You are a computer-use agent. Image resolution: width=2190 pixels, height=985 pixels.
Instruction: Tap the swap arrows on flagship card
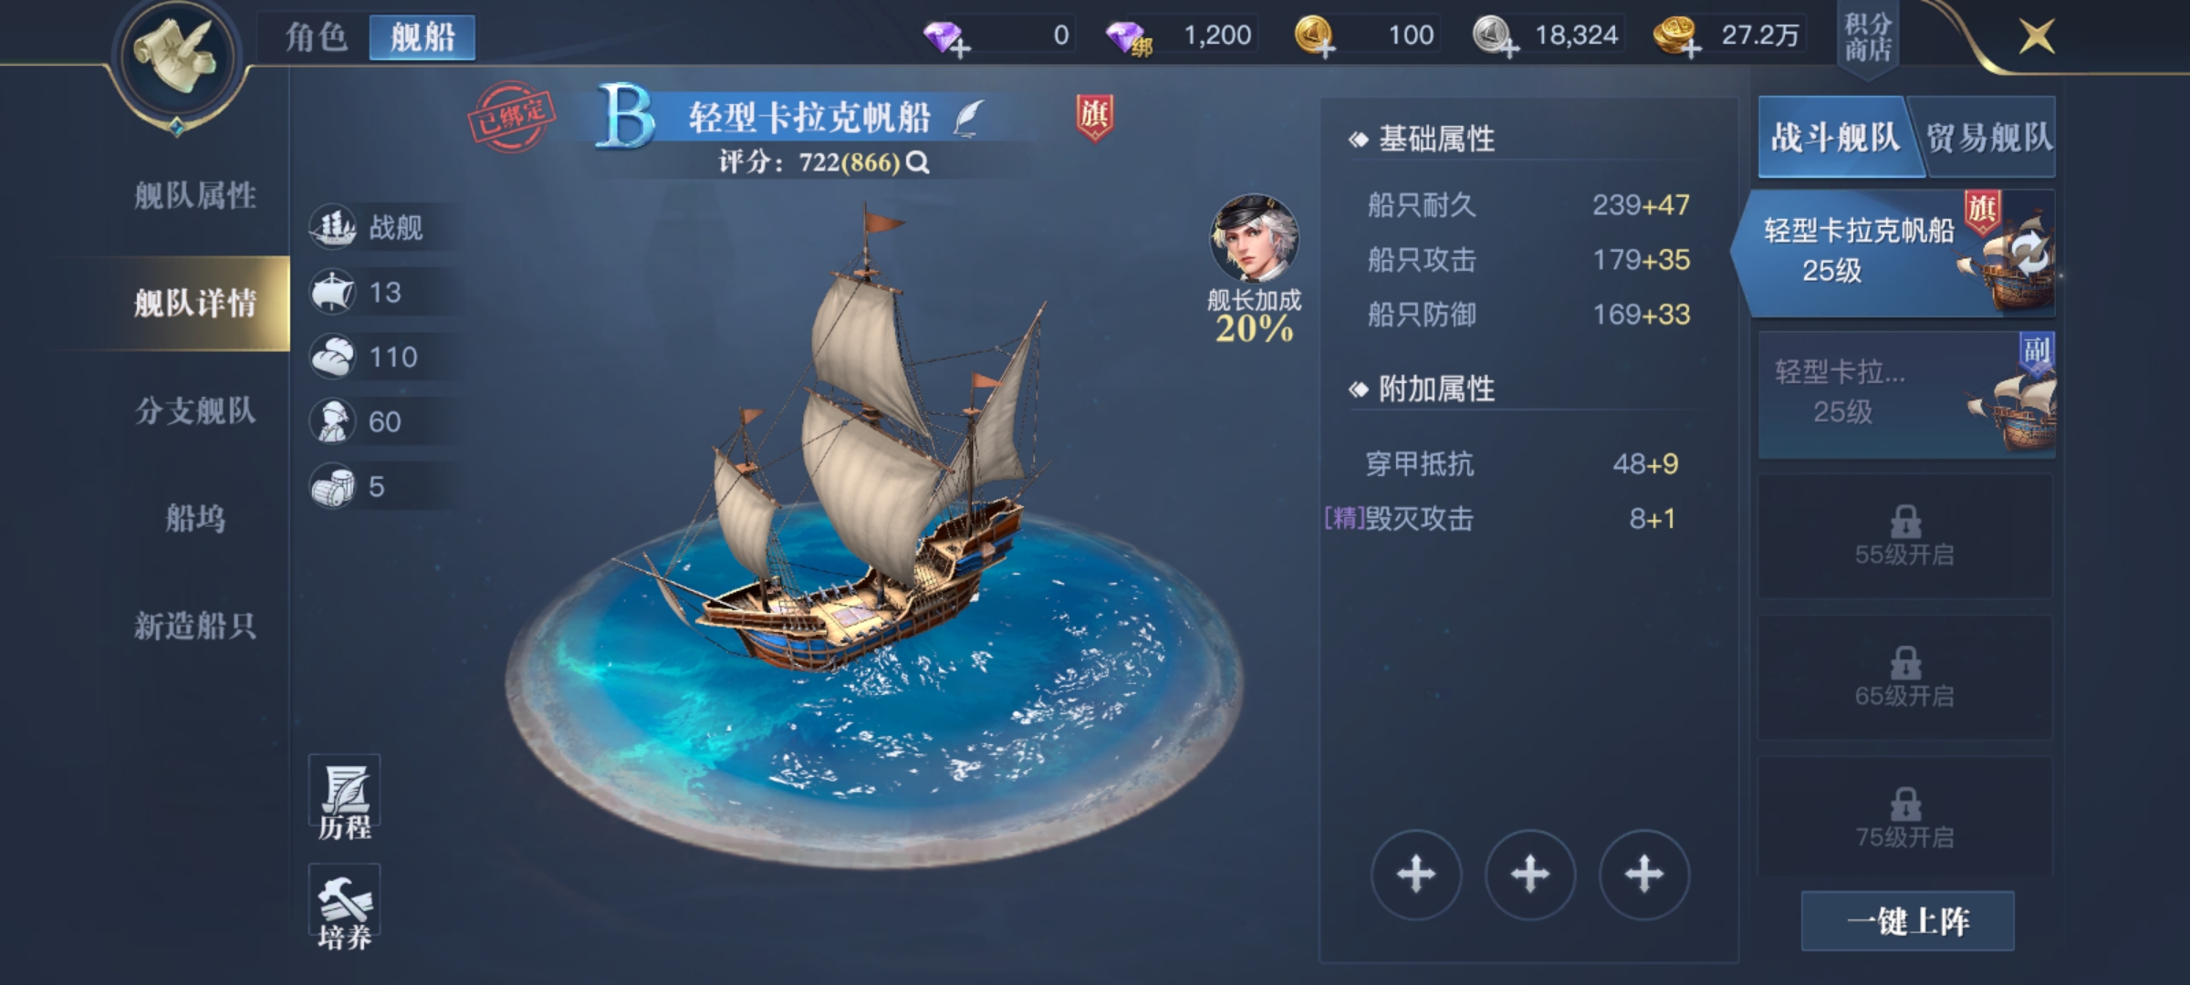click(2031, 254)
